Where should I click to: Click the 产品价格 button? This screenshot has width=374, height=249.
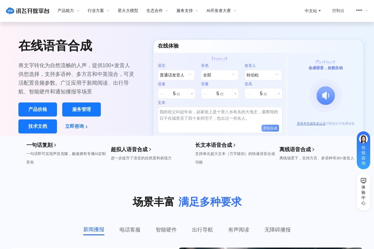[38, 109]
